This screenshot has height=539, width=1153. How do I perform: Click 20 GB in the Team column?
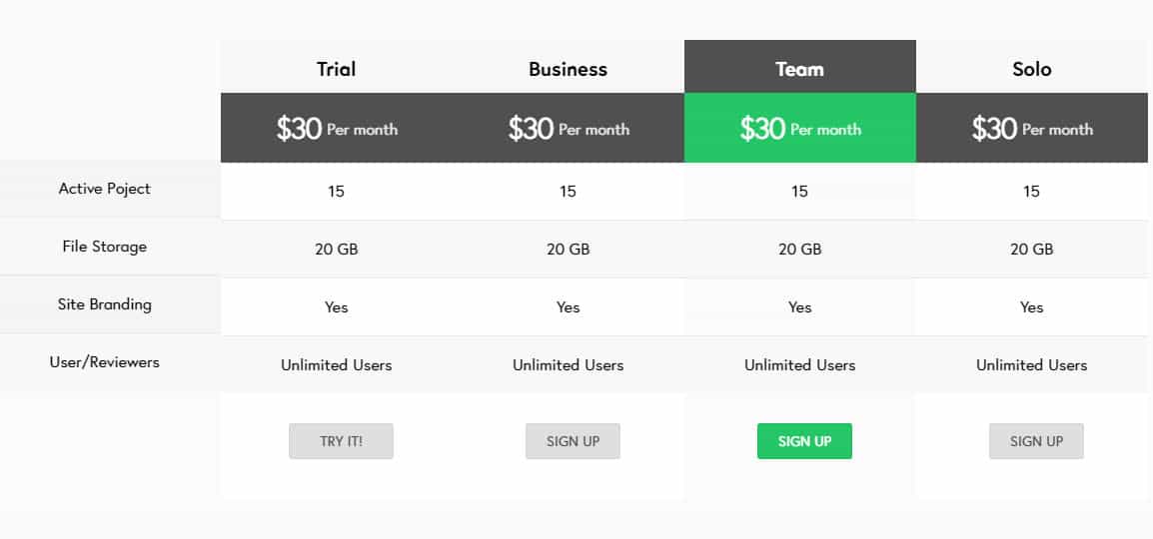(x=799, y=250)
